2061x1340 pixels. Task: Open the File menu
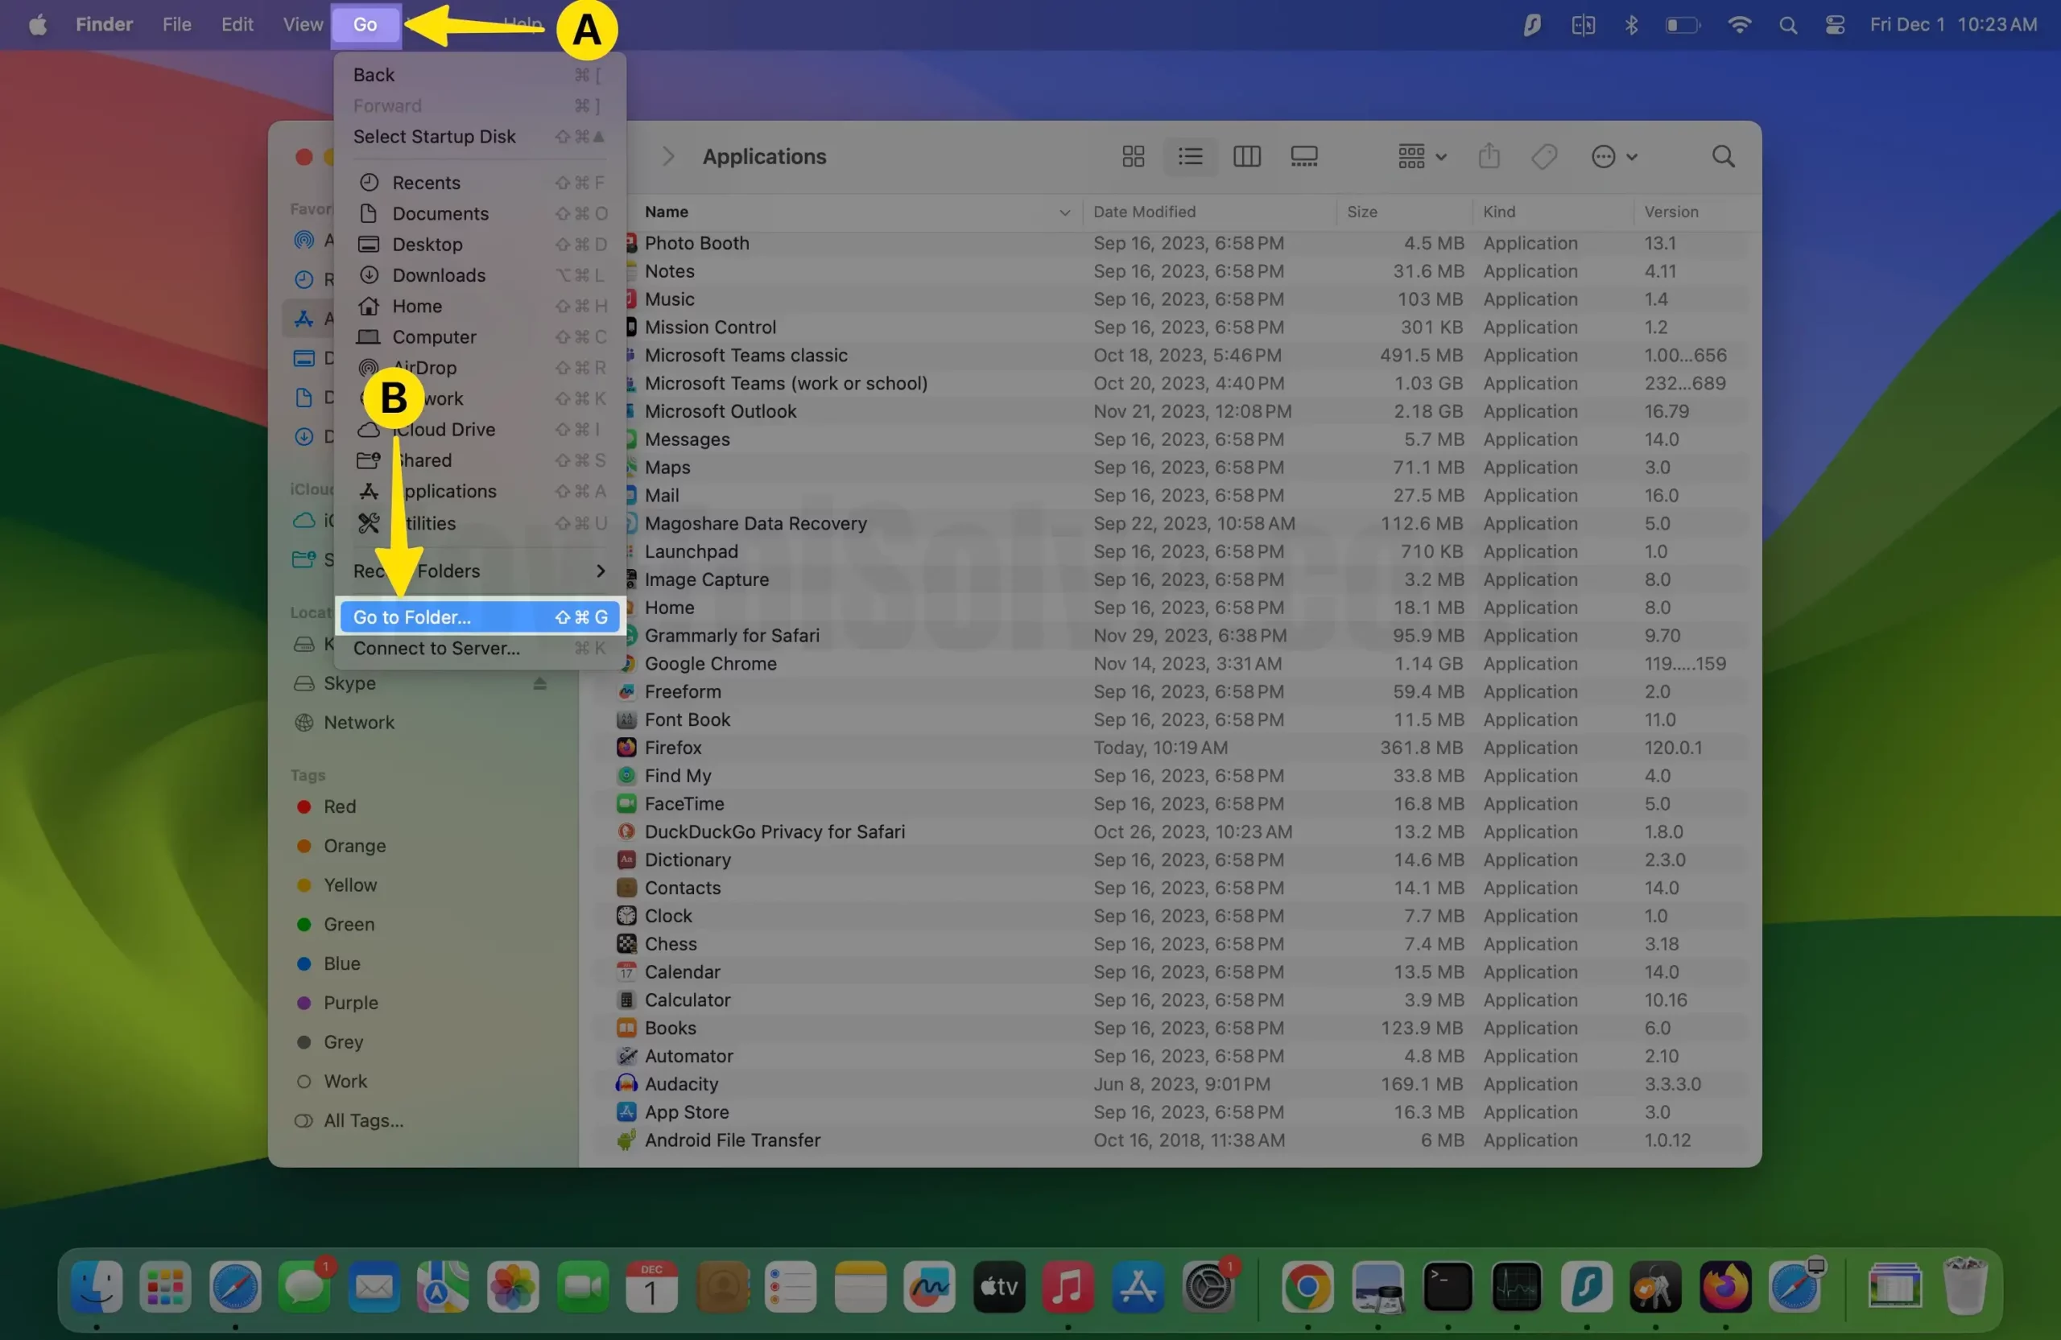(x=176, y=24)
